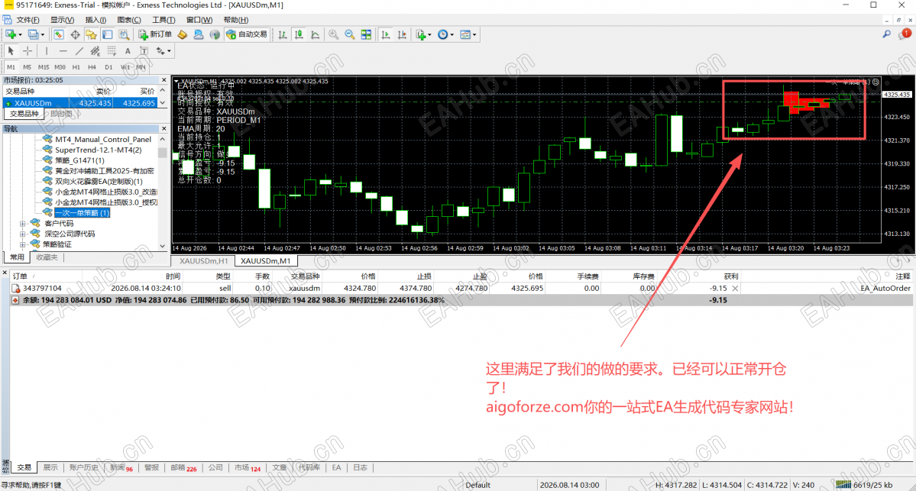The height and width of the screenshot is (491, 916).
Task: Toggle the Data Window crosshair-circle icon
Action: point(75,34)
